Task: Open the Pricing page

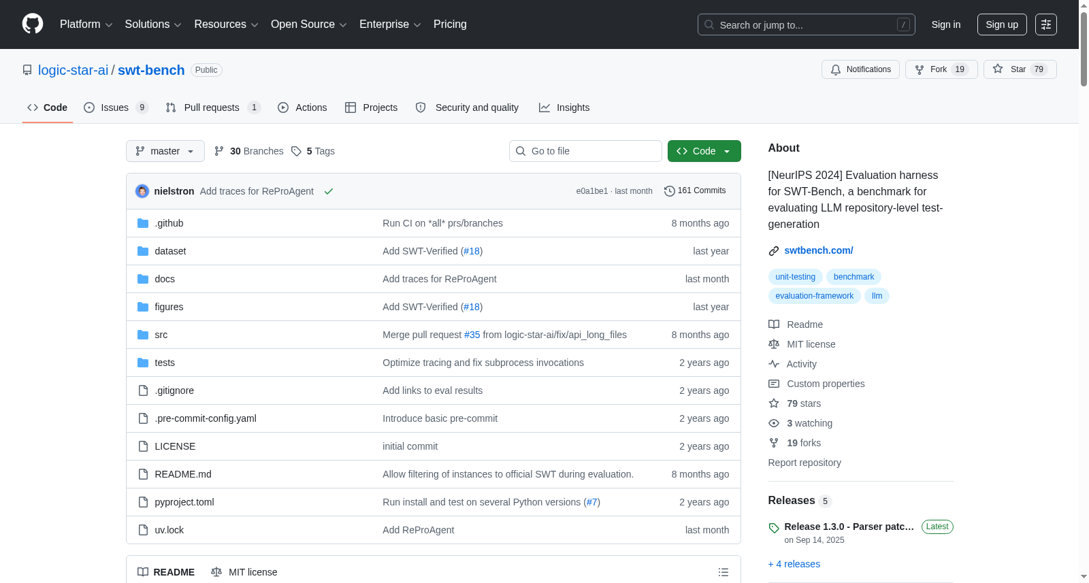Action: click(x=450, y=24)
